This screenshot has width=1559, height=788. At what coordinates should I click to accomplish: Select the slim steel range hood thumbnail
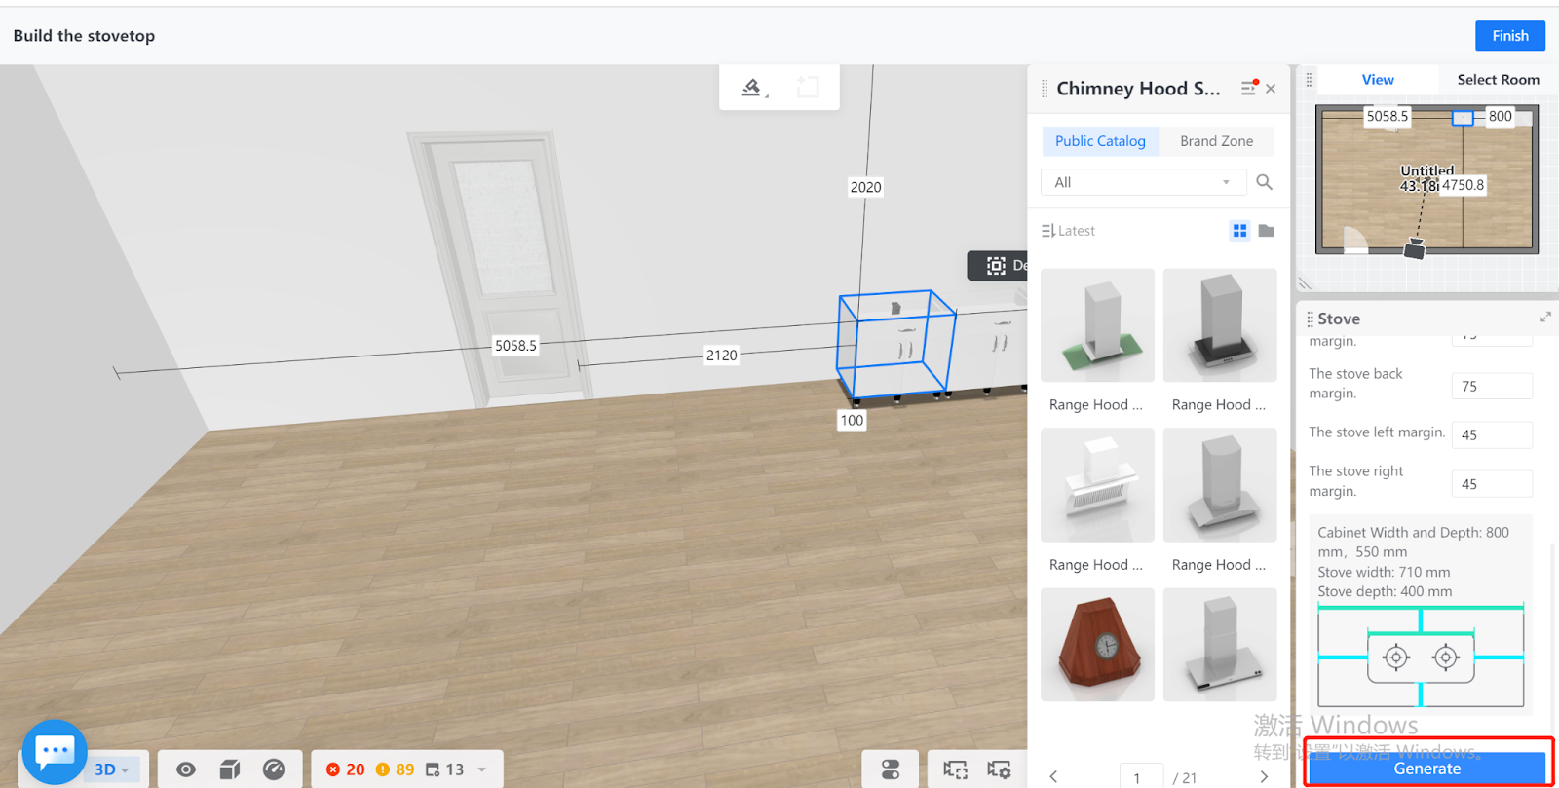pyautogui.click(x=1220, y=645)
